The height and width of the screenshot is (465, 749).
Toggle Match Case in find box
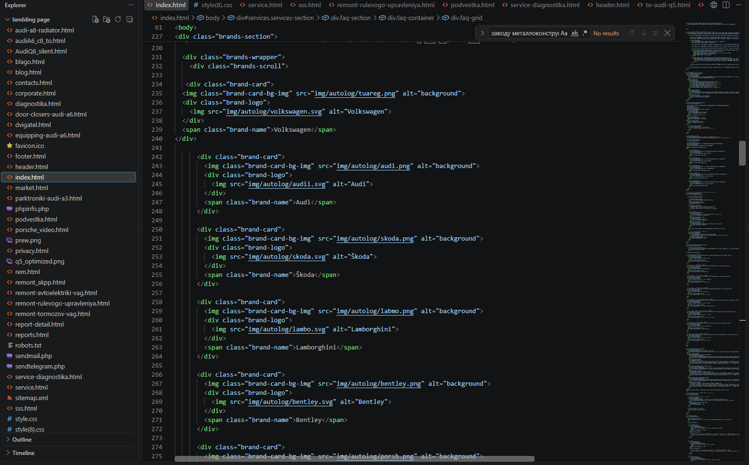pos(564,33)
